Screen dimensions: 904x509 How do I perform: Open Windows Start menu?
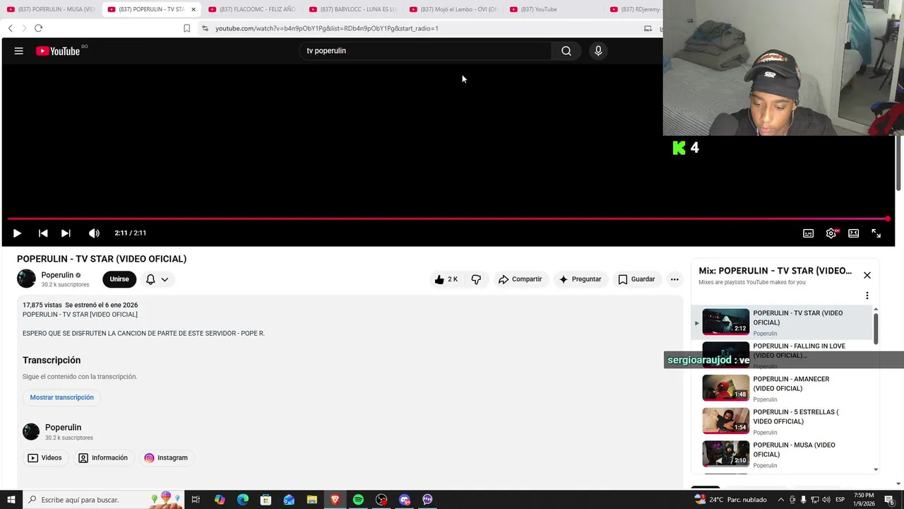click(11, 500)
